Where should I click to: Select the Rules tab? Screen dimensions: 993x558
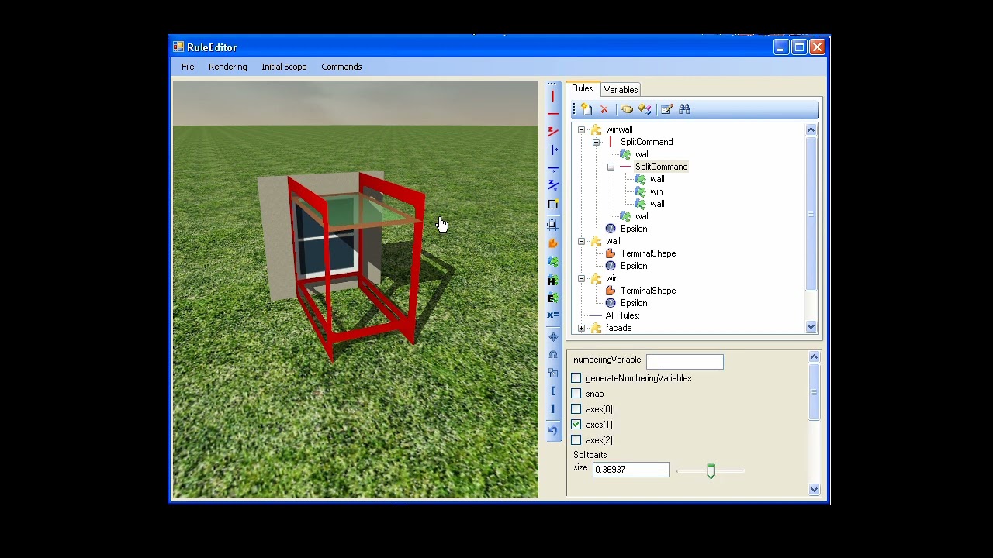pyautogui.click(x=583, y=89)
